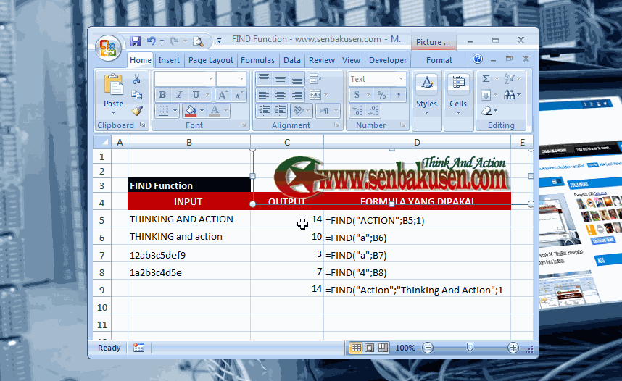Viewport: 622px width, 381px height.
Task: Toggle Align Text Left
Action: pos(264,95)
